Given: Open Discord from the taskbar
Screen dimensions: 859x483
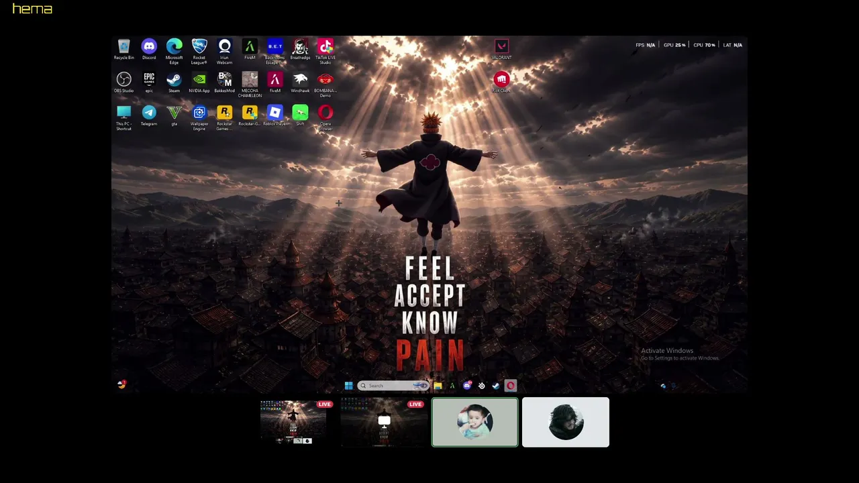Looking at the screenshot, I should [467, 386].
